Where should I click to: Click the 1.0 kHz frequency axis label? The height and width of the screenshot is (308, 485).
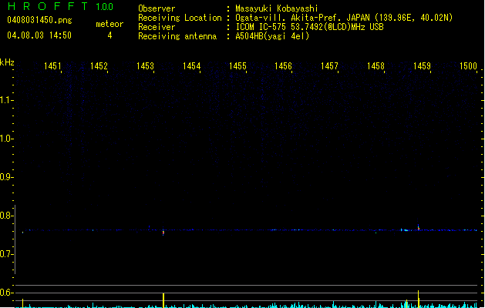coord(6,139)
